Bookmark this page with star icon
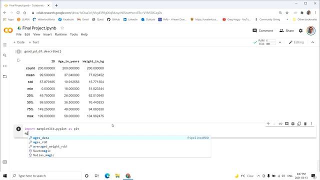Viewport: 320px width, 180px height. (287, 12)
